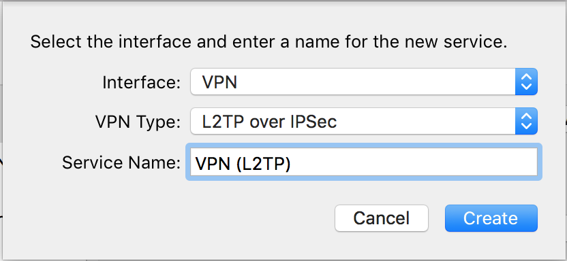Place cursor at end of Service Name field
Viewport: 567px width, 261px height.
tap(292, 163)
